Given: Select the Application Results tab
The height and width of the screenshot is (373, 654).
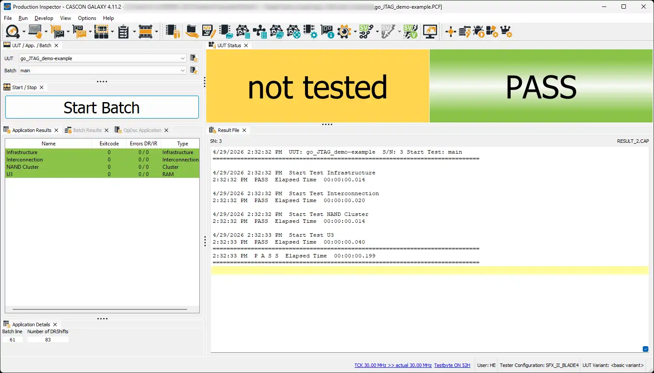Looking at the screenshot, I should 32,130.
